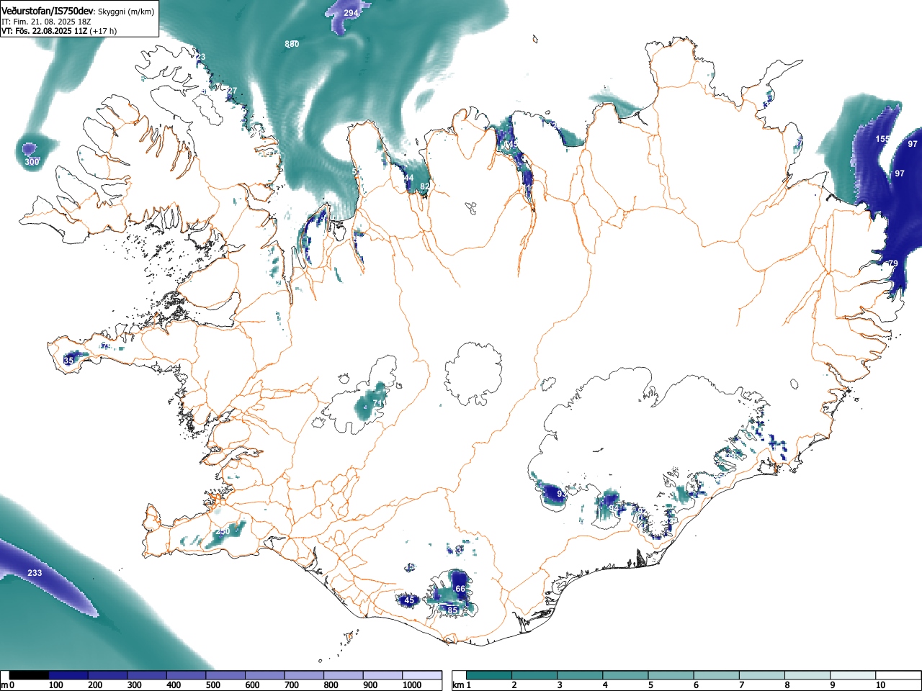Screen dimensions: 922x691
Task: Click the 'km' unit label of the legend
Action: click(458, 685)
